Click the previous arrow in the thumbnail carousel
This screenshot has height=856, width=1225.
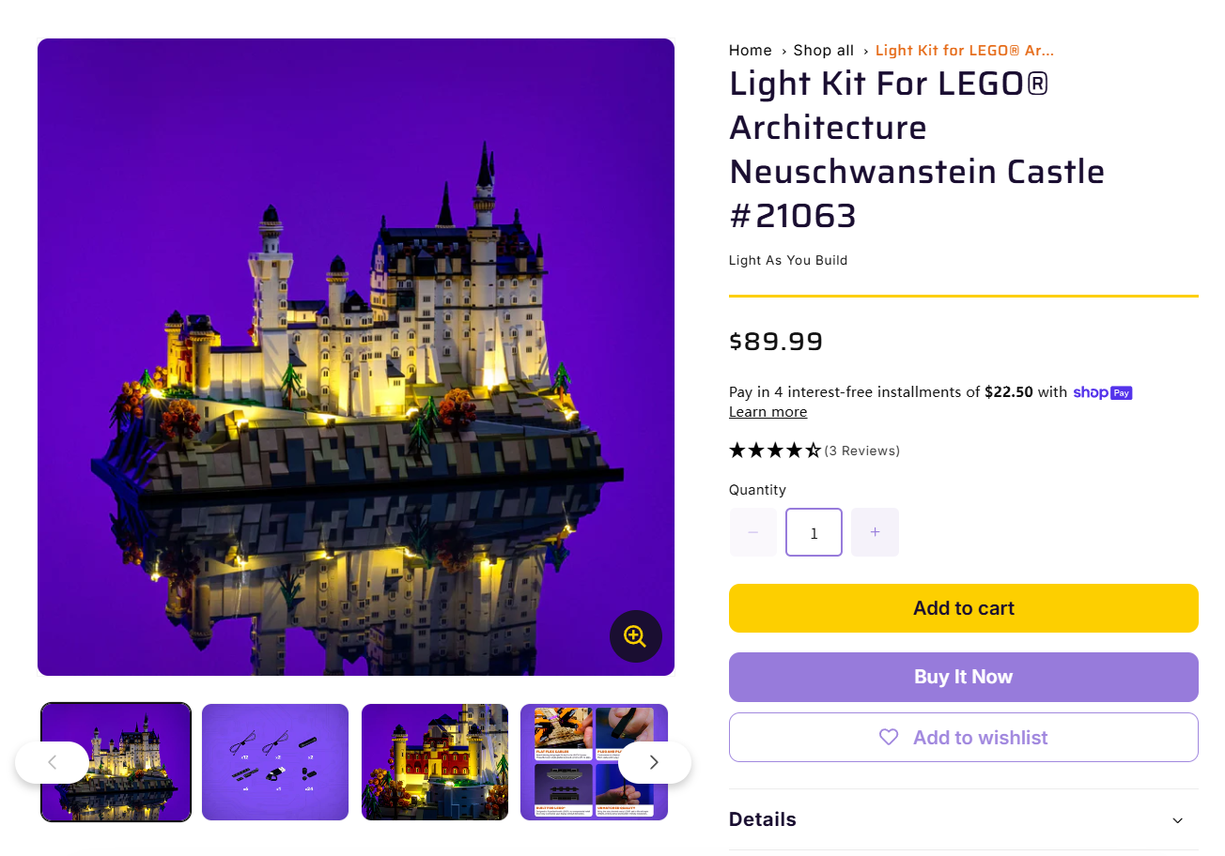coord(53,763)
